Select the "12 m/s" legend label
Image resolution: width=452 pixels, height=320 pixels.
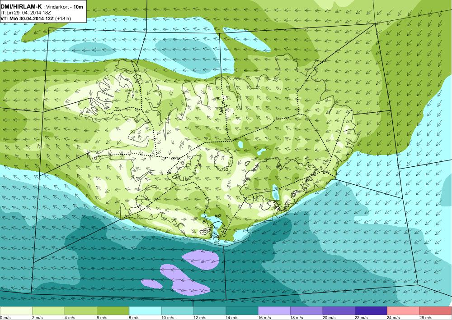pos(200,318)
